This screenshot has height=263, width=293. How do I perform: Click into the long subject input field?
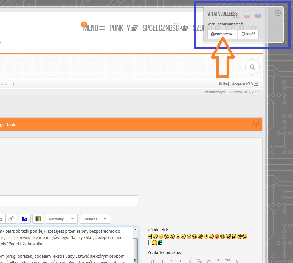click(69, 201)
